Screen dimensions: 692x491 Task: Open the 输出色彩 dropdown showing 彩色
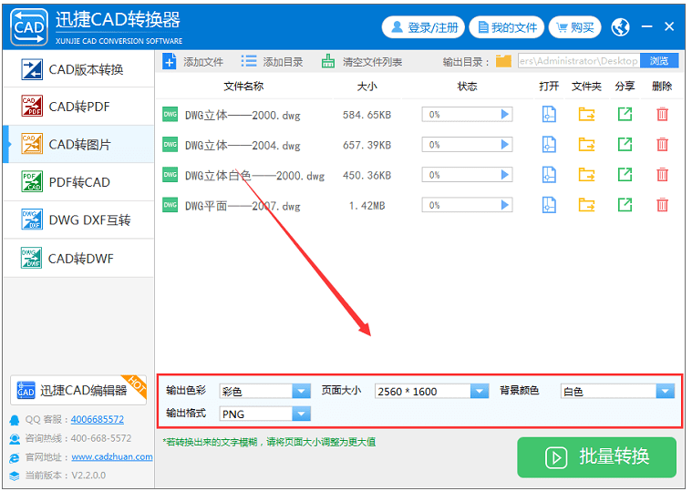click(x=264, y=391)
